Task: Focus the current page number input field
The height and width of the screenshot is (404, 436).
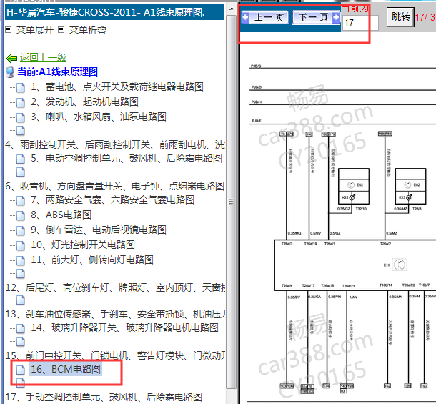Action: (x=360, y=23)
